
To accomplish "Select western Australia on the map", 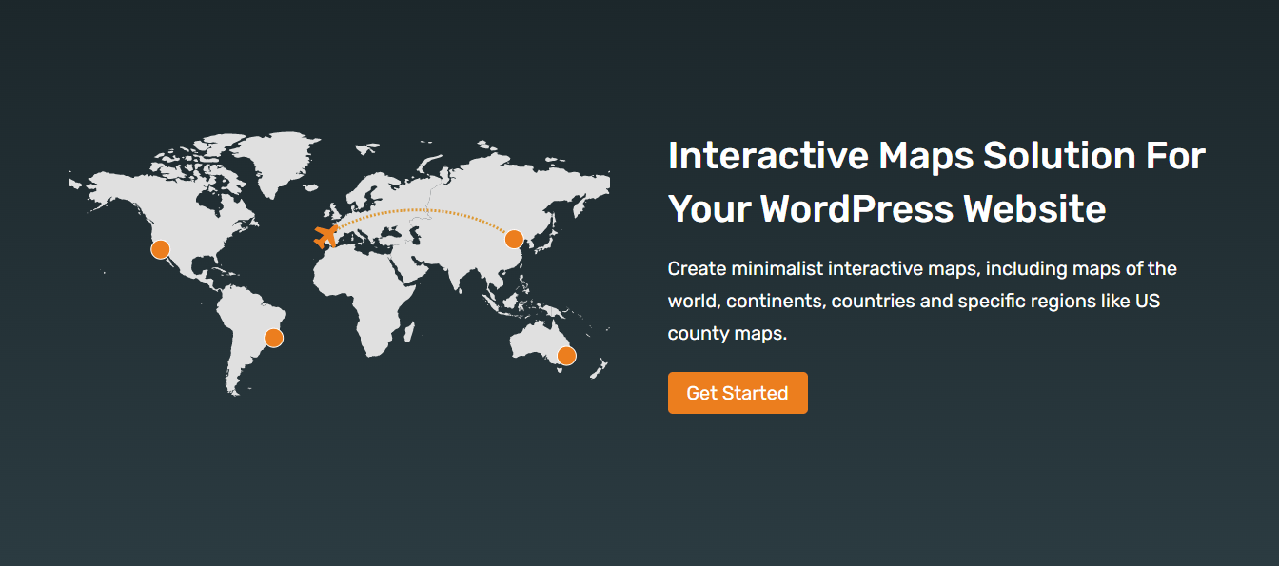I will click(528, 341).
